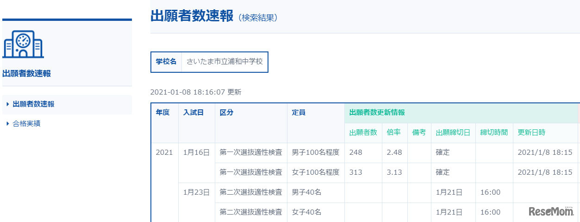The height and width of the screenshot is (222, 580).
Task: Select school name さいたま市立浦和中学校
Action: (225, 62)
